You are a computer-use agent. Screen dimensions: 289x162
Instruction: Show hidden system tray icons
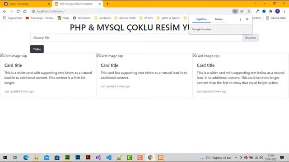[236, 157]
